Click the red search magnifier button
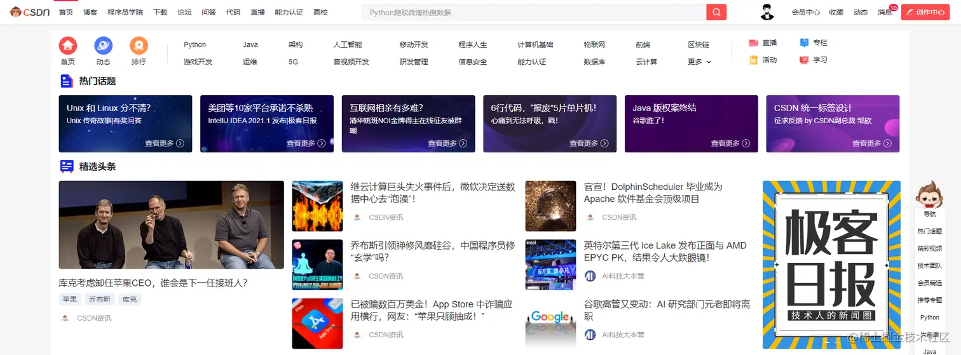Screen dimensions: 961x355 coord(716,12)
